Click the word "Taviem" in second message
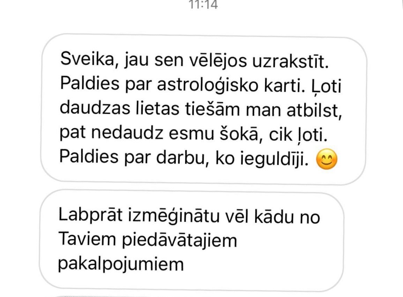The height and width of the screenshot is (297, 403). pyautogui.click(x=87, y=239)
